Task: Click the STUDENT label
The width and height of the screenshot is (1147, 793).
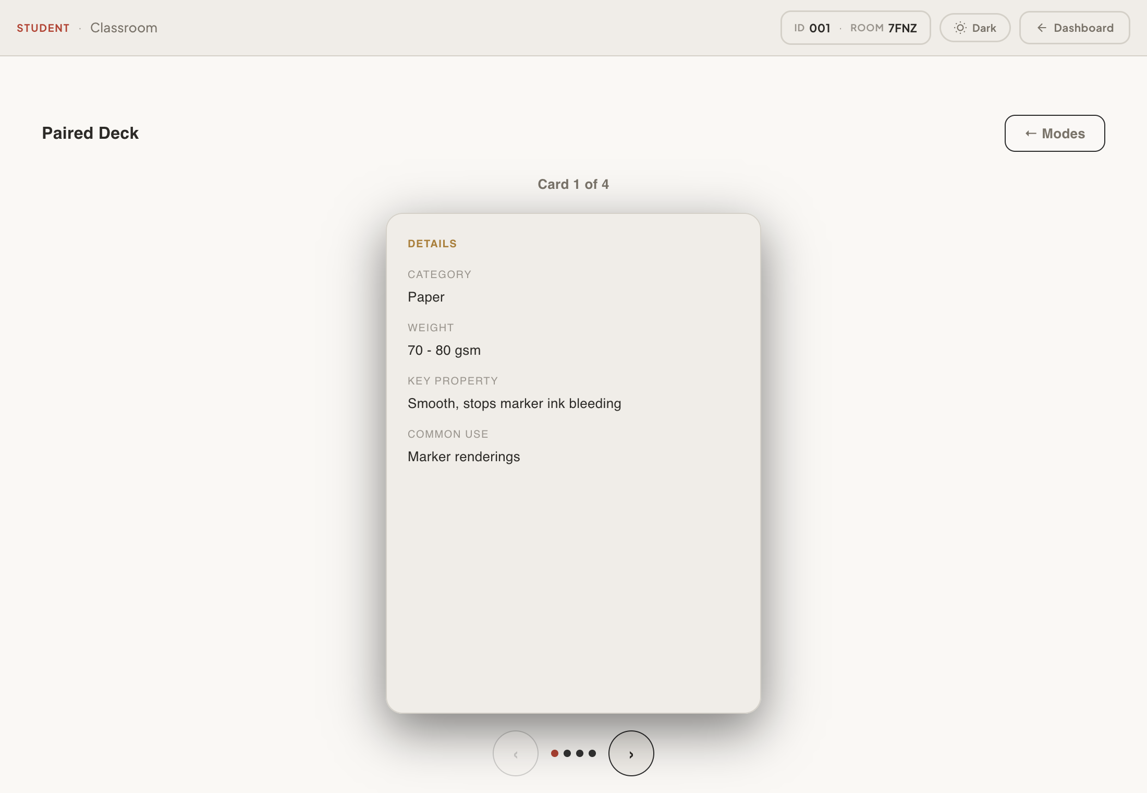Action: point(43,28)
